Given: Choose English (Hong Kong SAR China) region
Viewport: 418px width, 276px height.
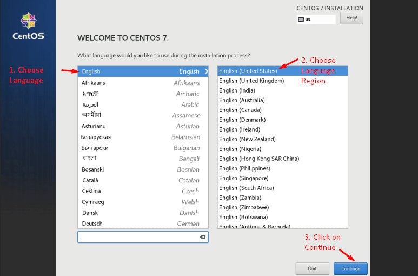Looking at the screenshot, I should tap(283, 159).
